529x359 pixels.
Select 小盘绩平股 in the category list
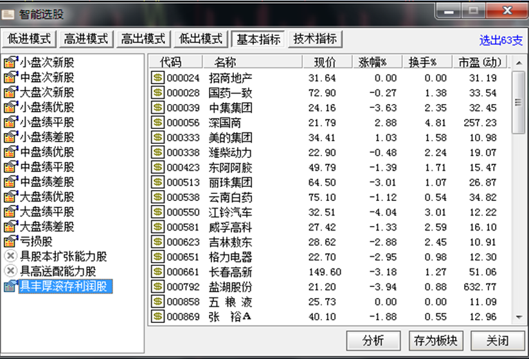pyautogui.click(x=47, y=122)
